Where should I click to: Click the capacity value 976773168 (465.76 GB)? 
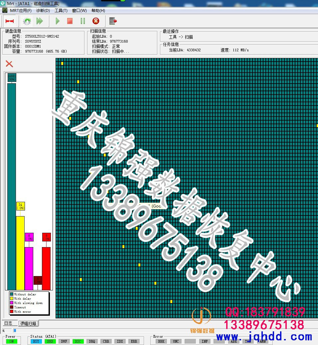click(x=46, y=51)
